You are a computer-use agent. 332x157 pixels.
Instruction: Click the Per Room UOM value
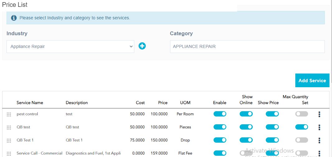tap(185, 114)
